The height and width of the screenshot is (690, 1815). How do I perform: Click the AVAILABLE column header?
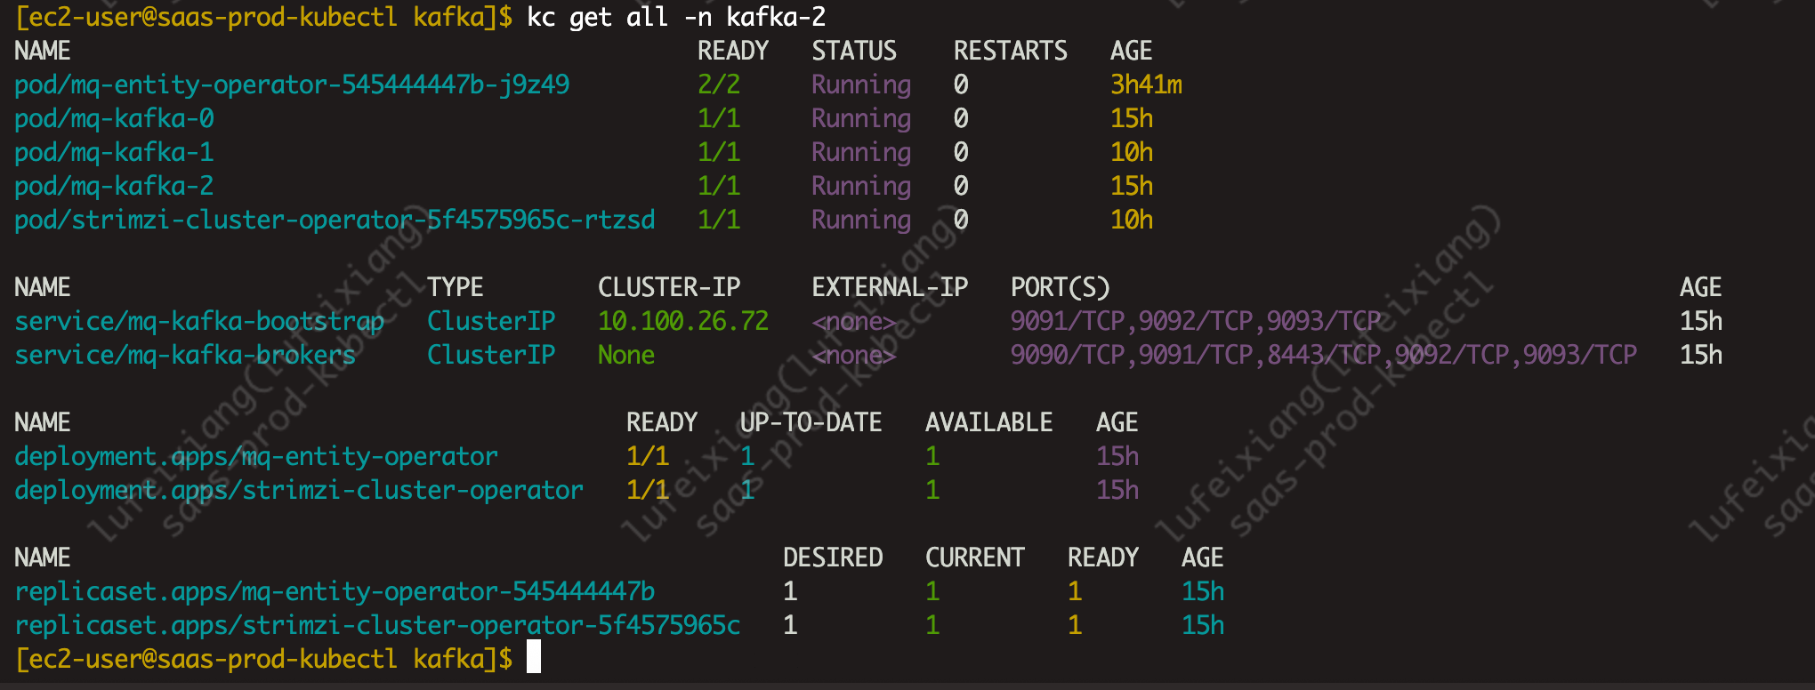pyautogui.click(x=989, y=422)
